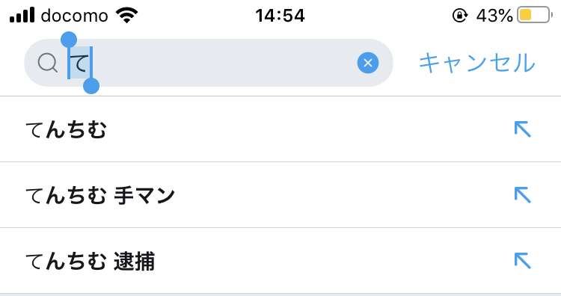Tap the cellular signal bars icon
The height and width of the screenshot is (296, 561).
(22, 16)
